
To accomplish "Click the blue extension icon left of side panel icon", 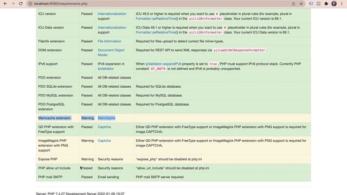I will (311, 4).
